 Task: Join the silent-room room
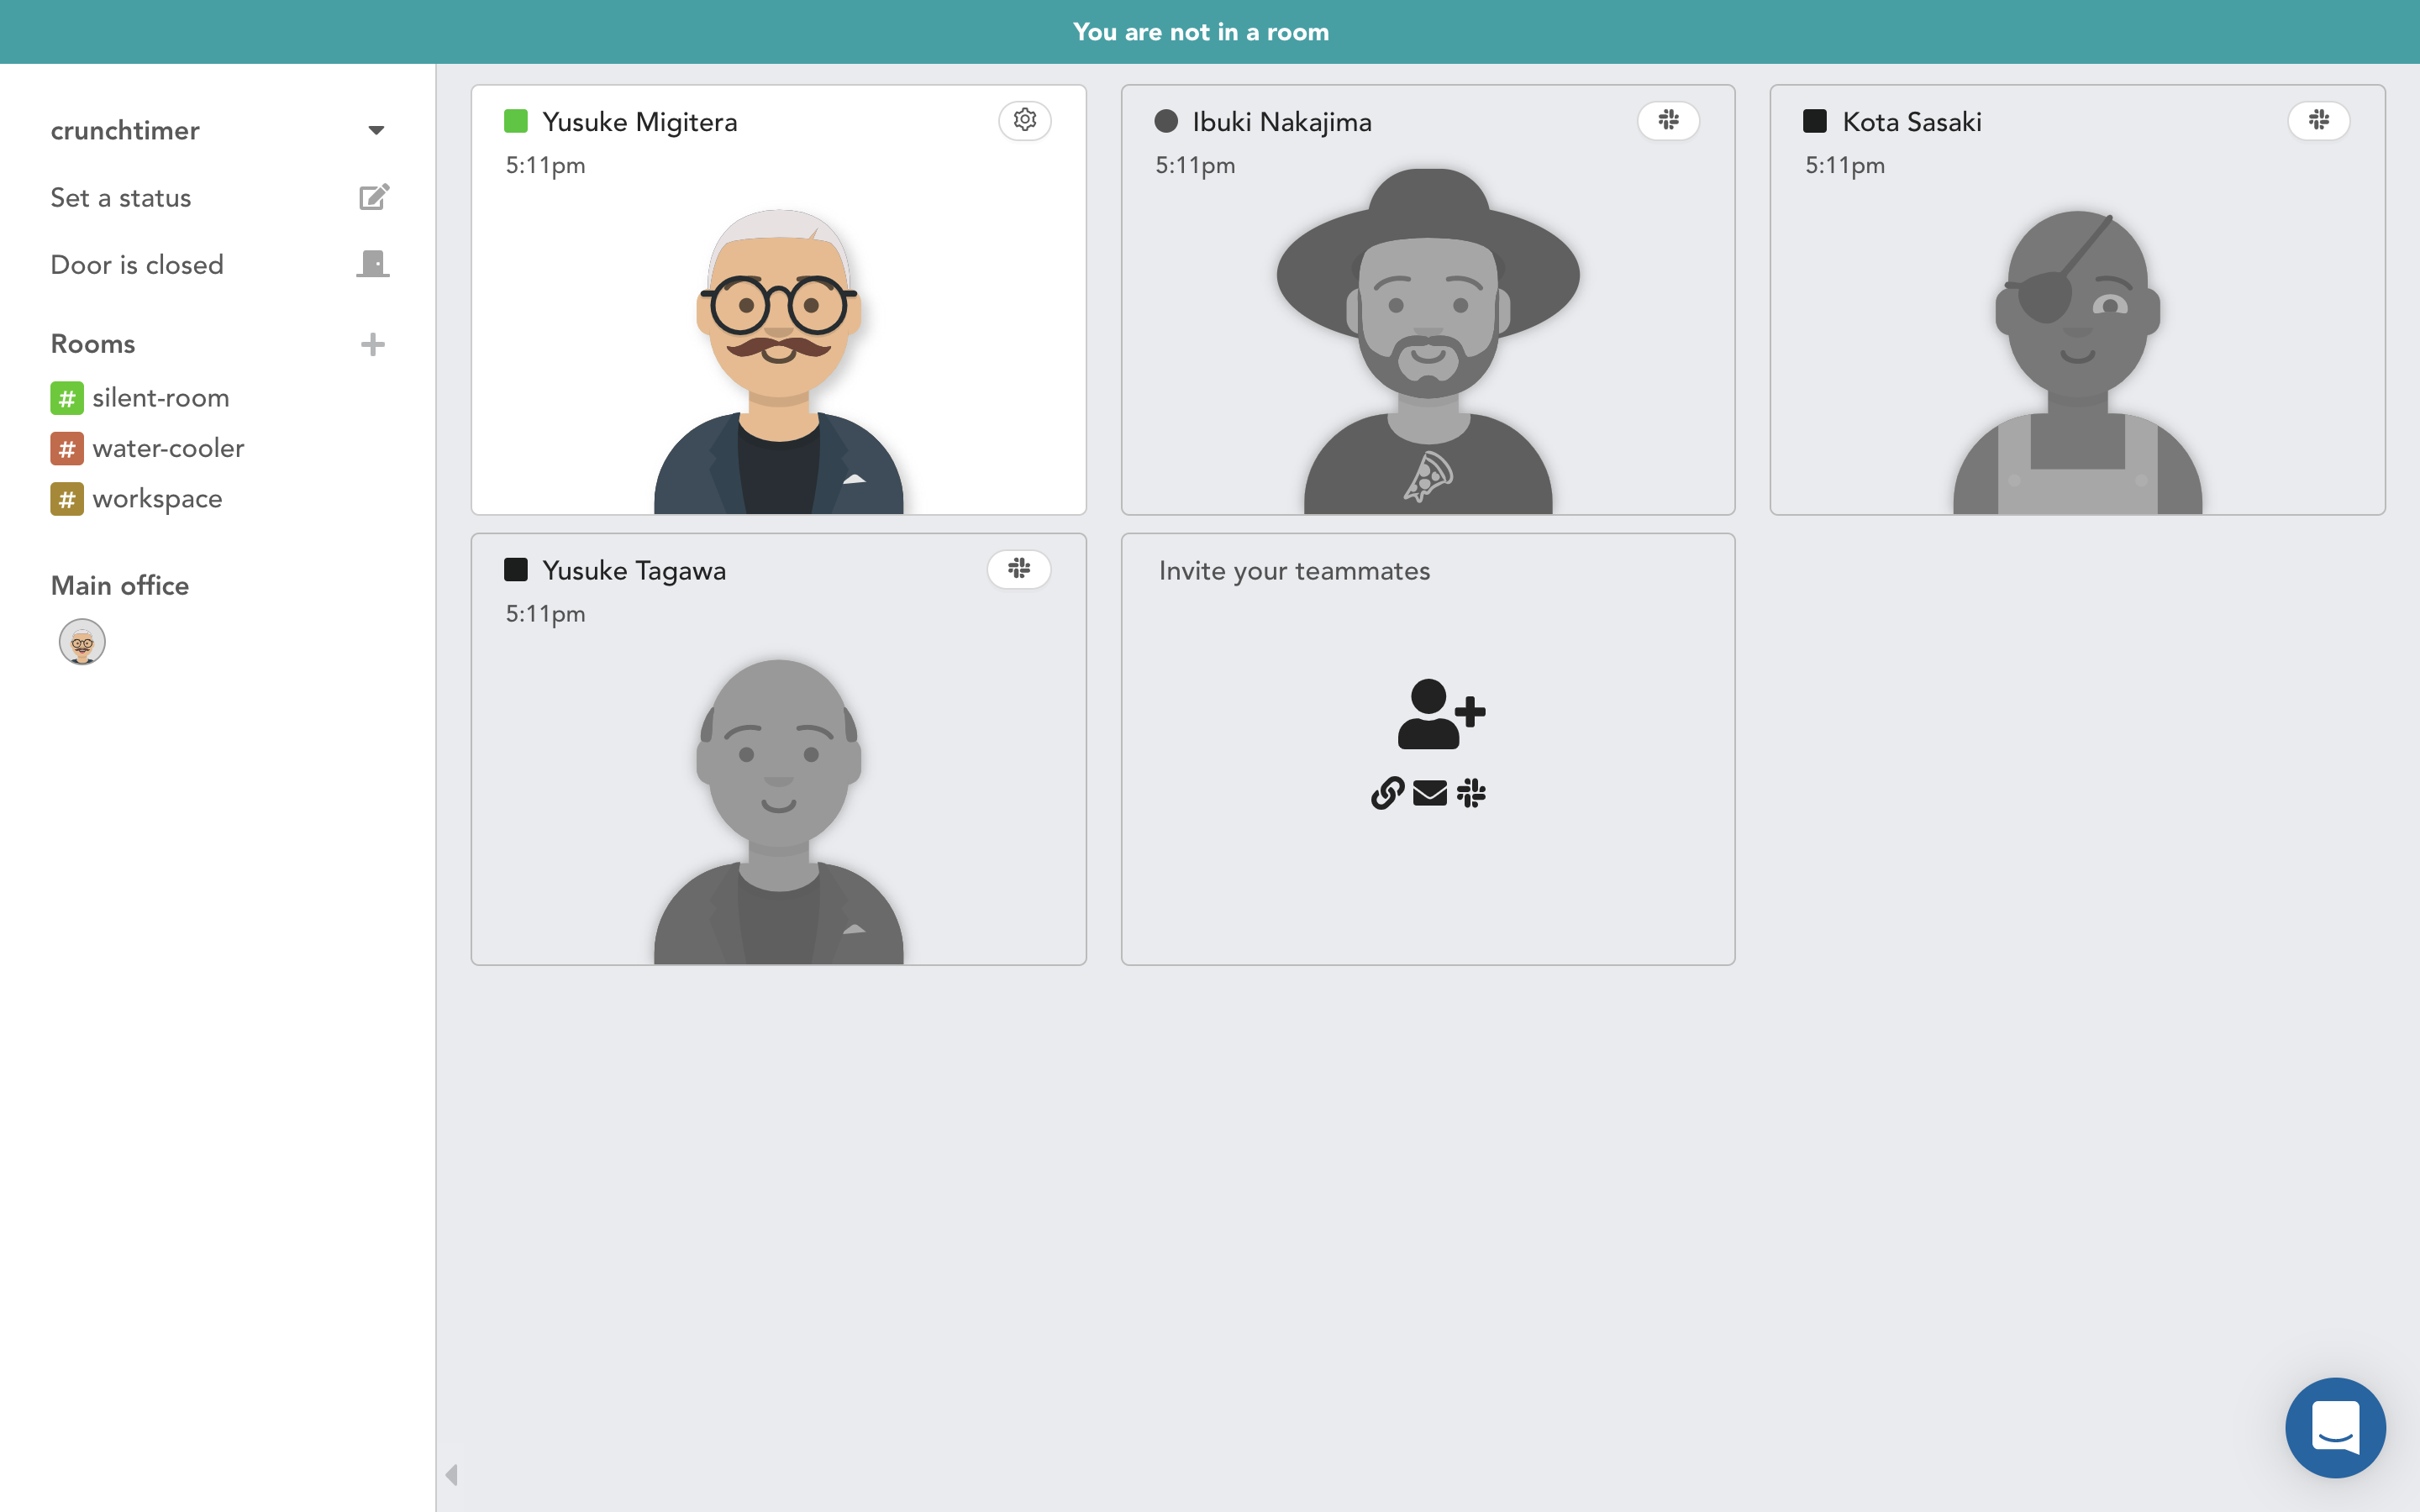(x=160, y=398)
